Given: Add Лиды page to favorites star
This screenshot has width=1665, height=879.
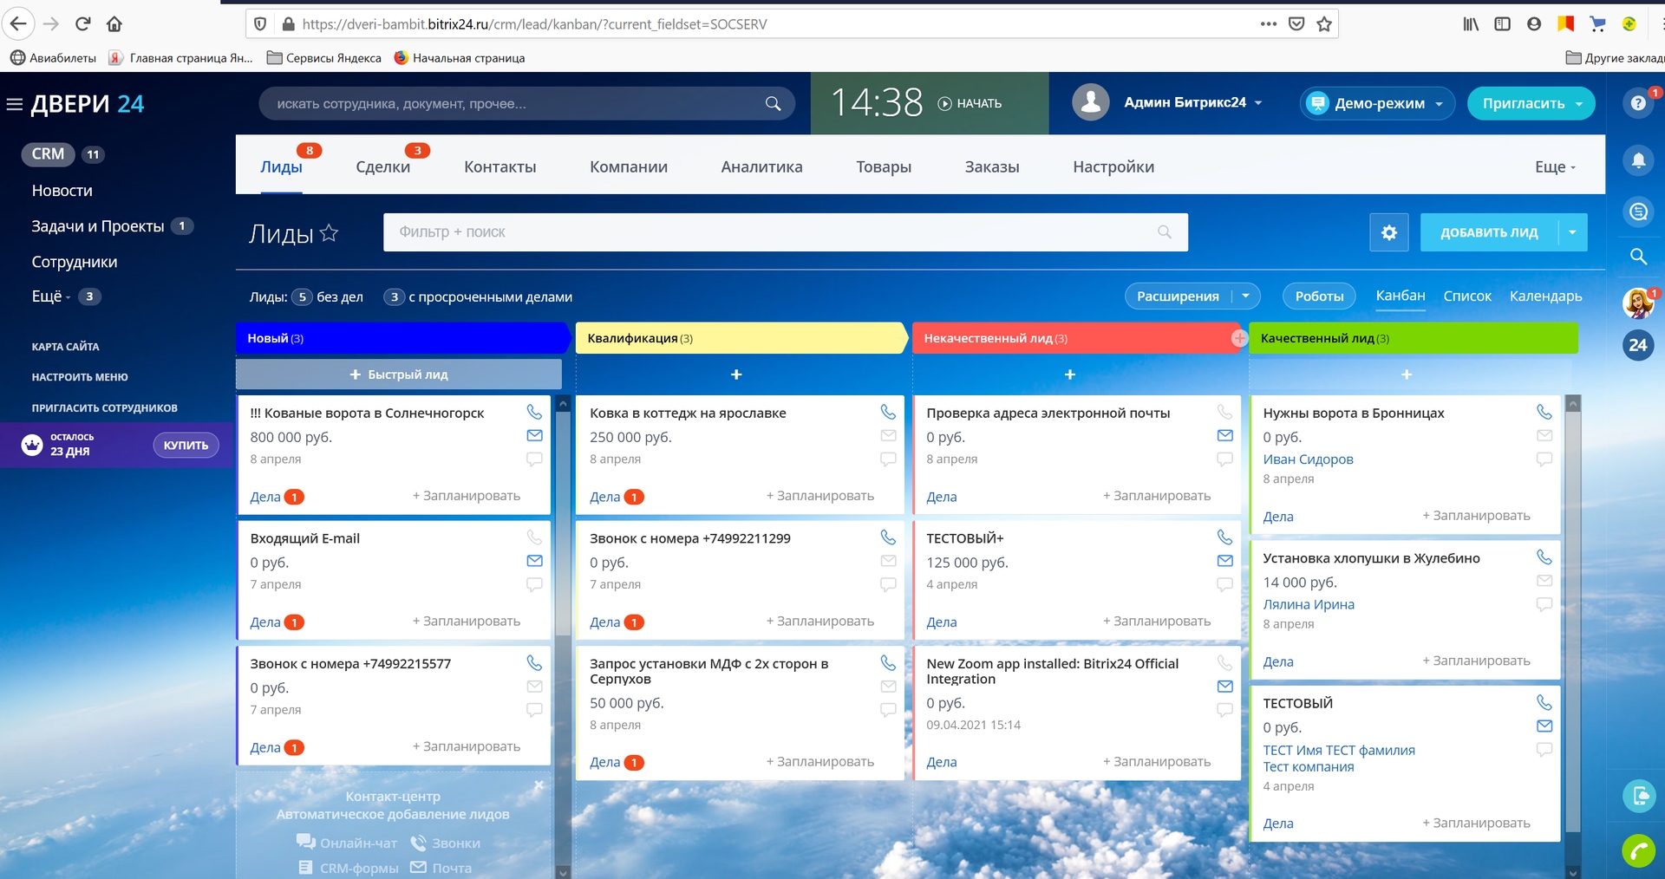Looking at the screenshot, I should (x=329, y=233).
